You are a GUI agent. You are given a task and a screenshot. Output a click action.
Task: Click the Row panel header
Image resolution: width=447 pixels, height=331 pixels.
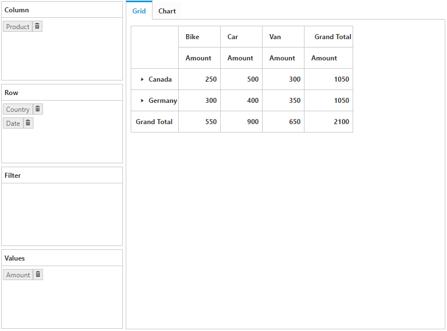pyautogui.click(x=62, y=92)
